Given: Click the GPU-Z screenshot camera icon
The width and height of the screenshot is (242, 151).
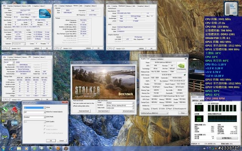Looking at the screenshot, I should click(186, 59).
